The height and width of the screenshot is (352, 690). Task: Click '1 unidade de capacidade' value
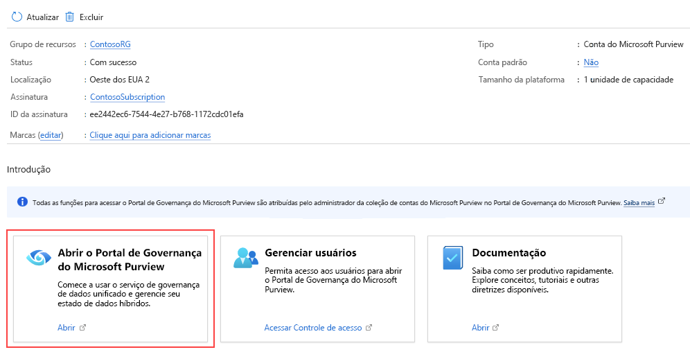click(628, 80)
